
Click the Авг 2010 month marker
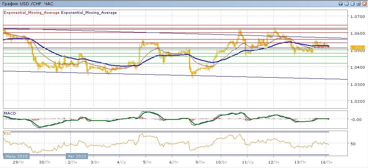(x=77, y=156)
